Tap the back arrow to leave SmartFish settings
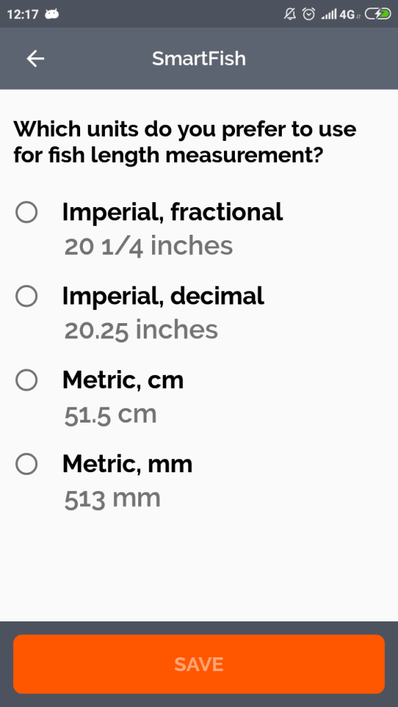Image resolution: width=398 pixels, height=707 pixels. coord(35,59)
